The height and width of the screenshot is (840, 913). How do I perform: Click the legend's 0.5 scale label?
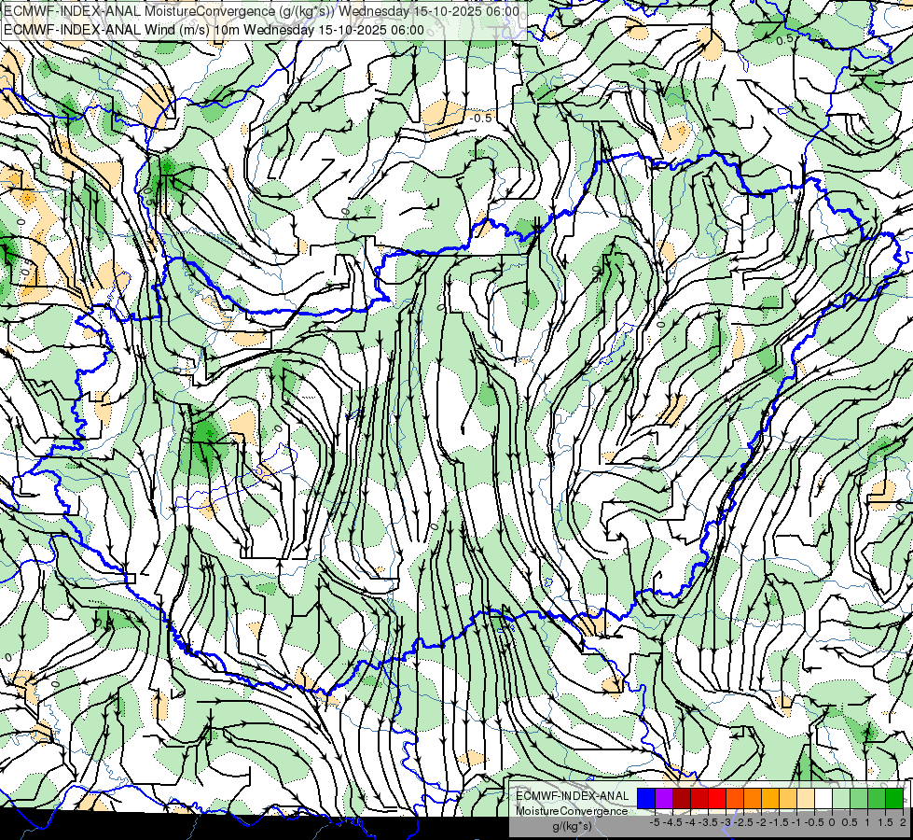(x=850, y=822)
